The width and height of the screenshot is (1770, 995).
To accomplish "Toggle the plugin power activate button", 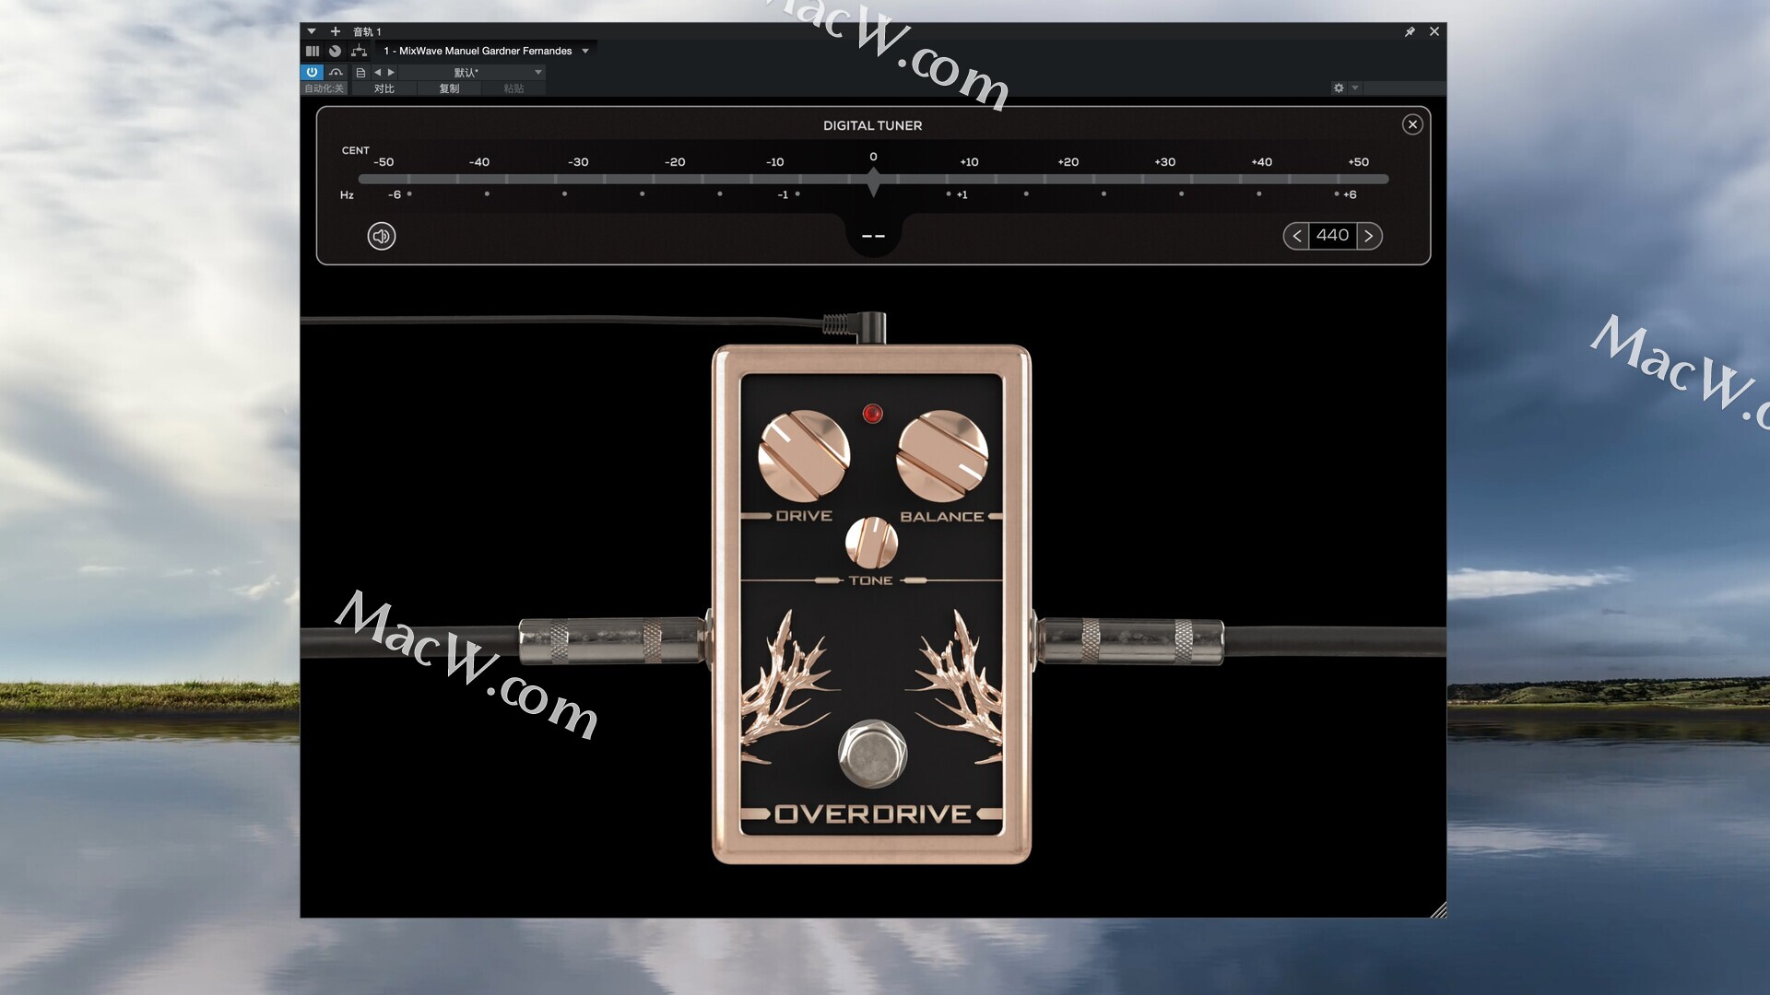I will pyautogui.click(x=312, y=72).
